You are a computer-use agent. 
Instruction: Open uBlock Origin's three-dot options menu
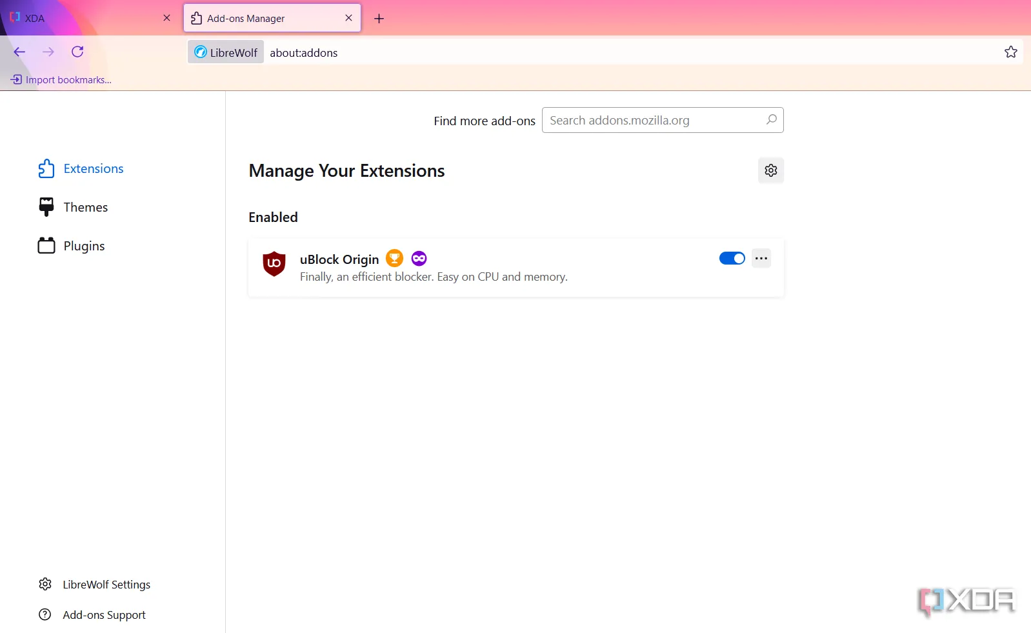pyautogui.click(x=761, y=258)
